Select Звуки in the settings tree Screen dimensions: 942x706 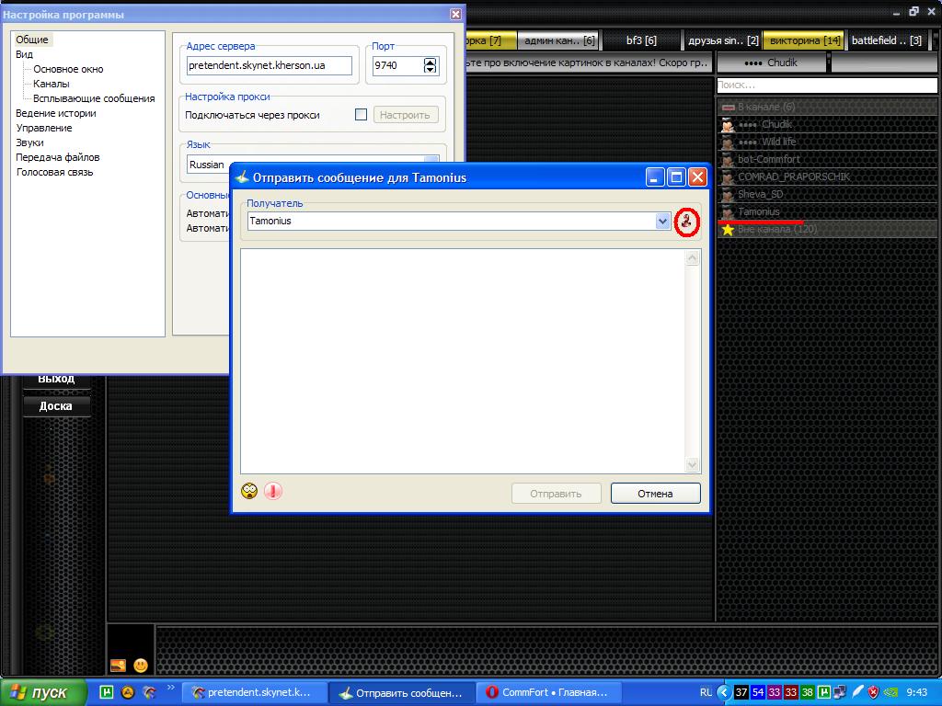pos(29,142)
